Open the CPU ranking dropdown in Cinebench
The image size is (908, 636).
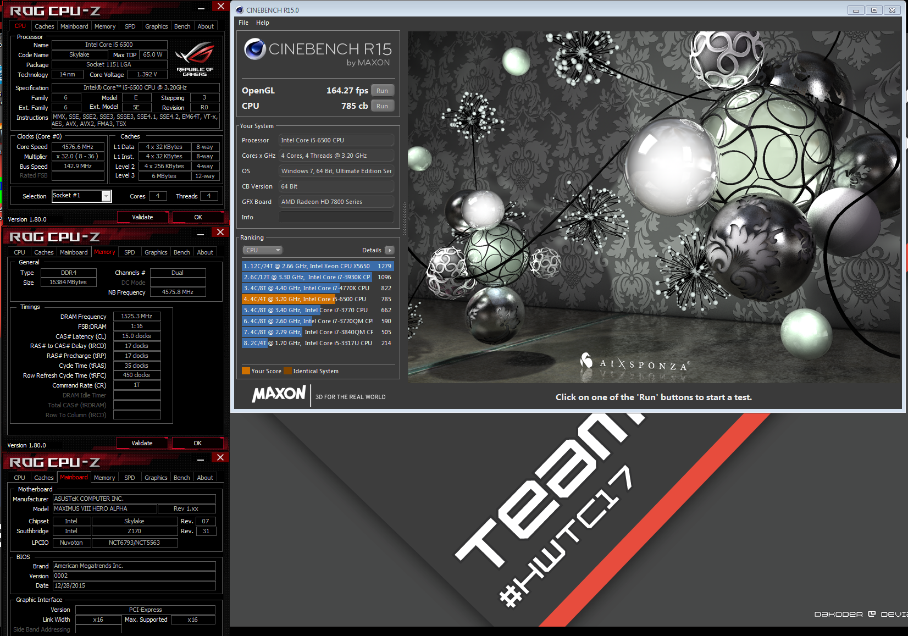pos(263,250)
